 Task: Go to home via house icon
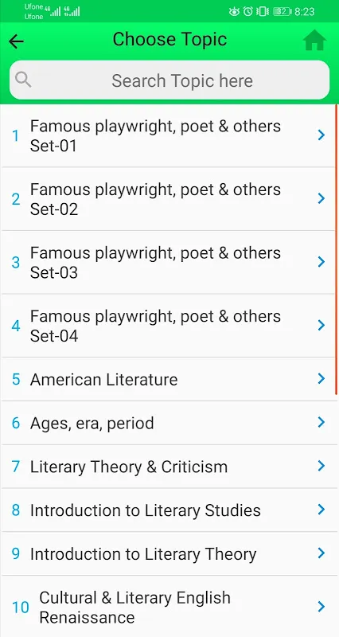pos(314,41)
